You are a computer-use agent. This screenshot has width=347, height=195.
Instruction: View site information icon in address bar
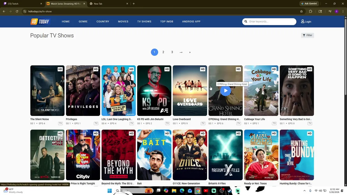point(25,11)
